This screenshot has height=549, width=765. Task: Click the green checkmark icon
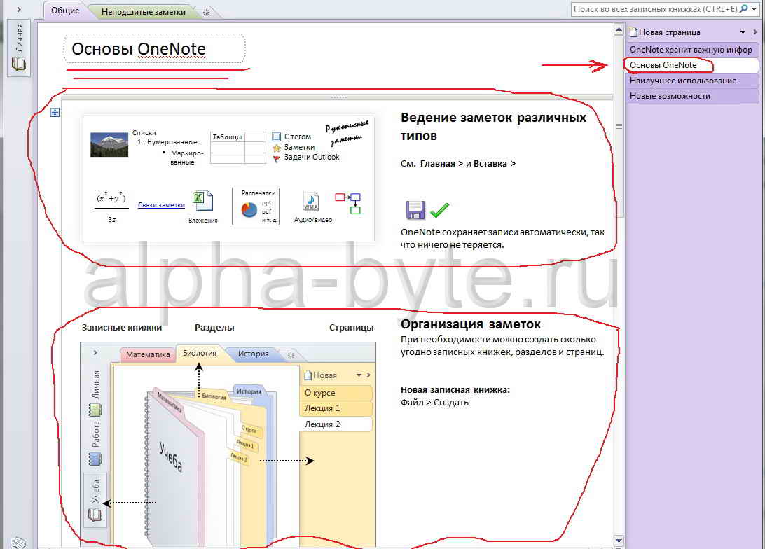[x=440, y=210]
